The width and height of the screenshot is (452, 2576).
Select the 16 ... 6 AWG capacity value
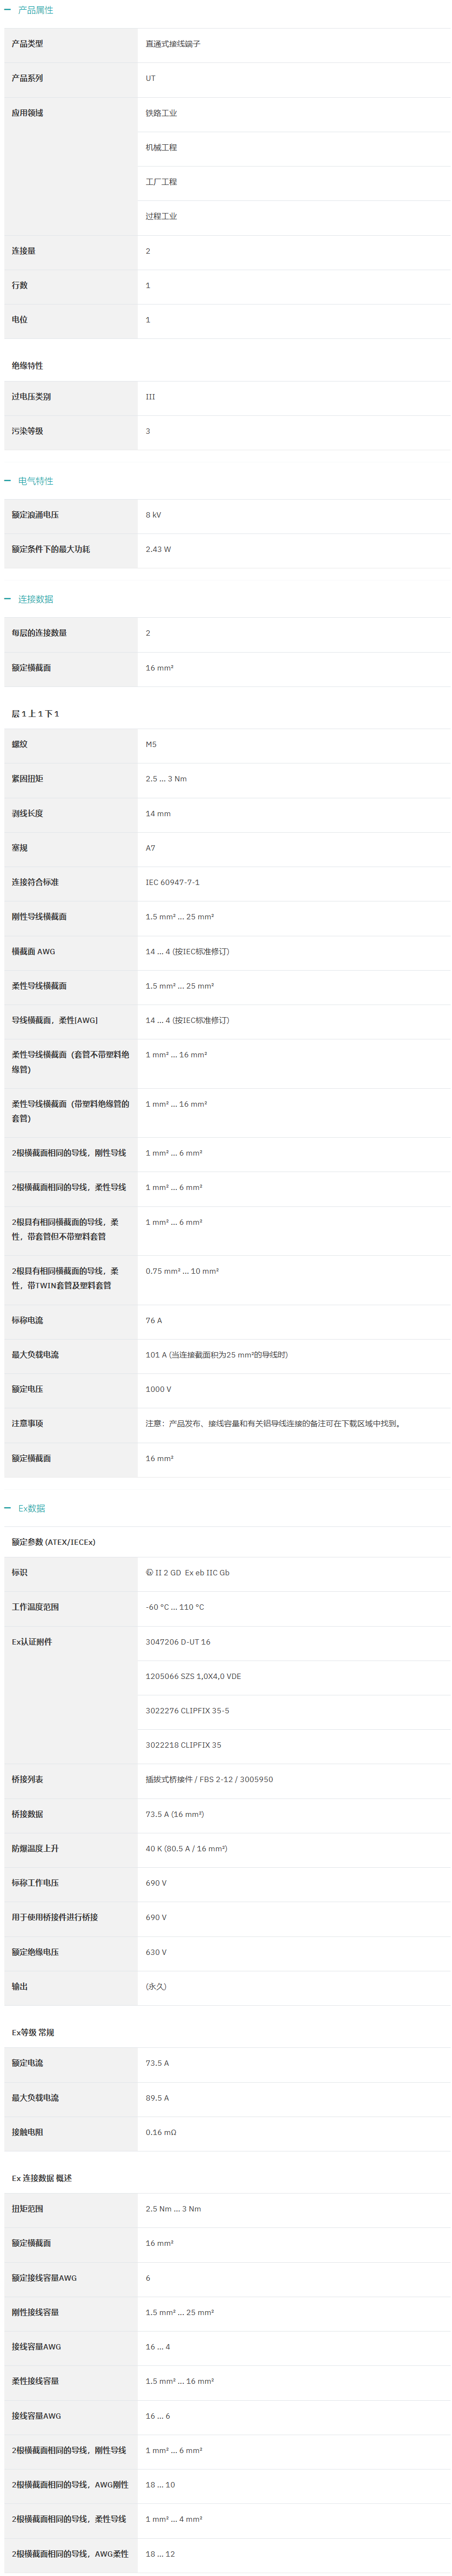[x=158, y=2416]
